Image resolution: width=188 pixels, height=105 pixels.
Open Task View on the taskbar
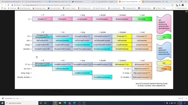pos(46,103)
